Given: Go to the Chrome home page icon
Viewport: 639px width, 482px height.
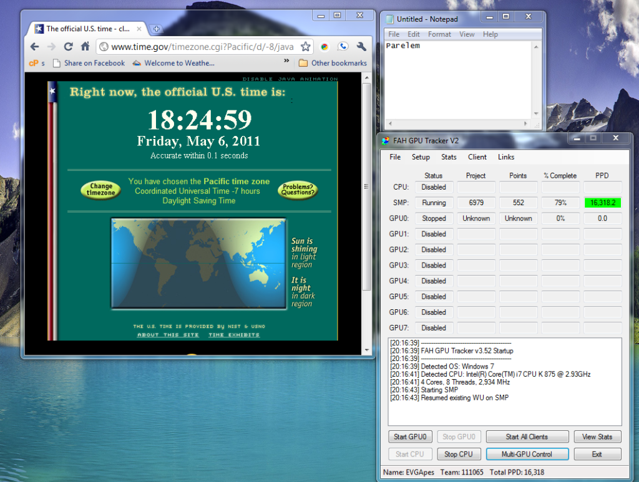Looking at the screenshot, I should click(x=85, y=47).
